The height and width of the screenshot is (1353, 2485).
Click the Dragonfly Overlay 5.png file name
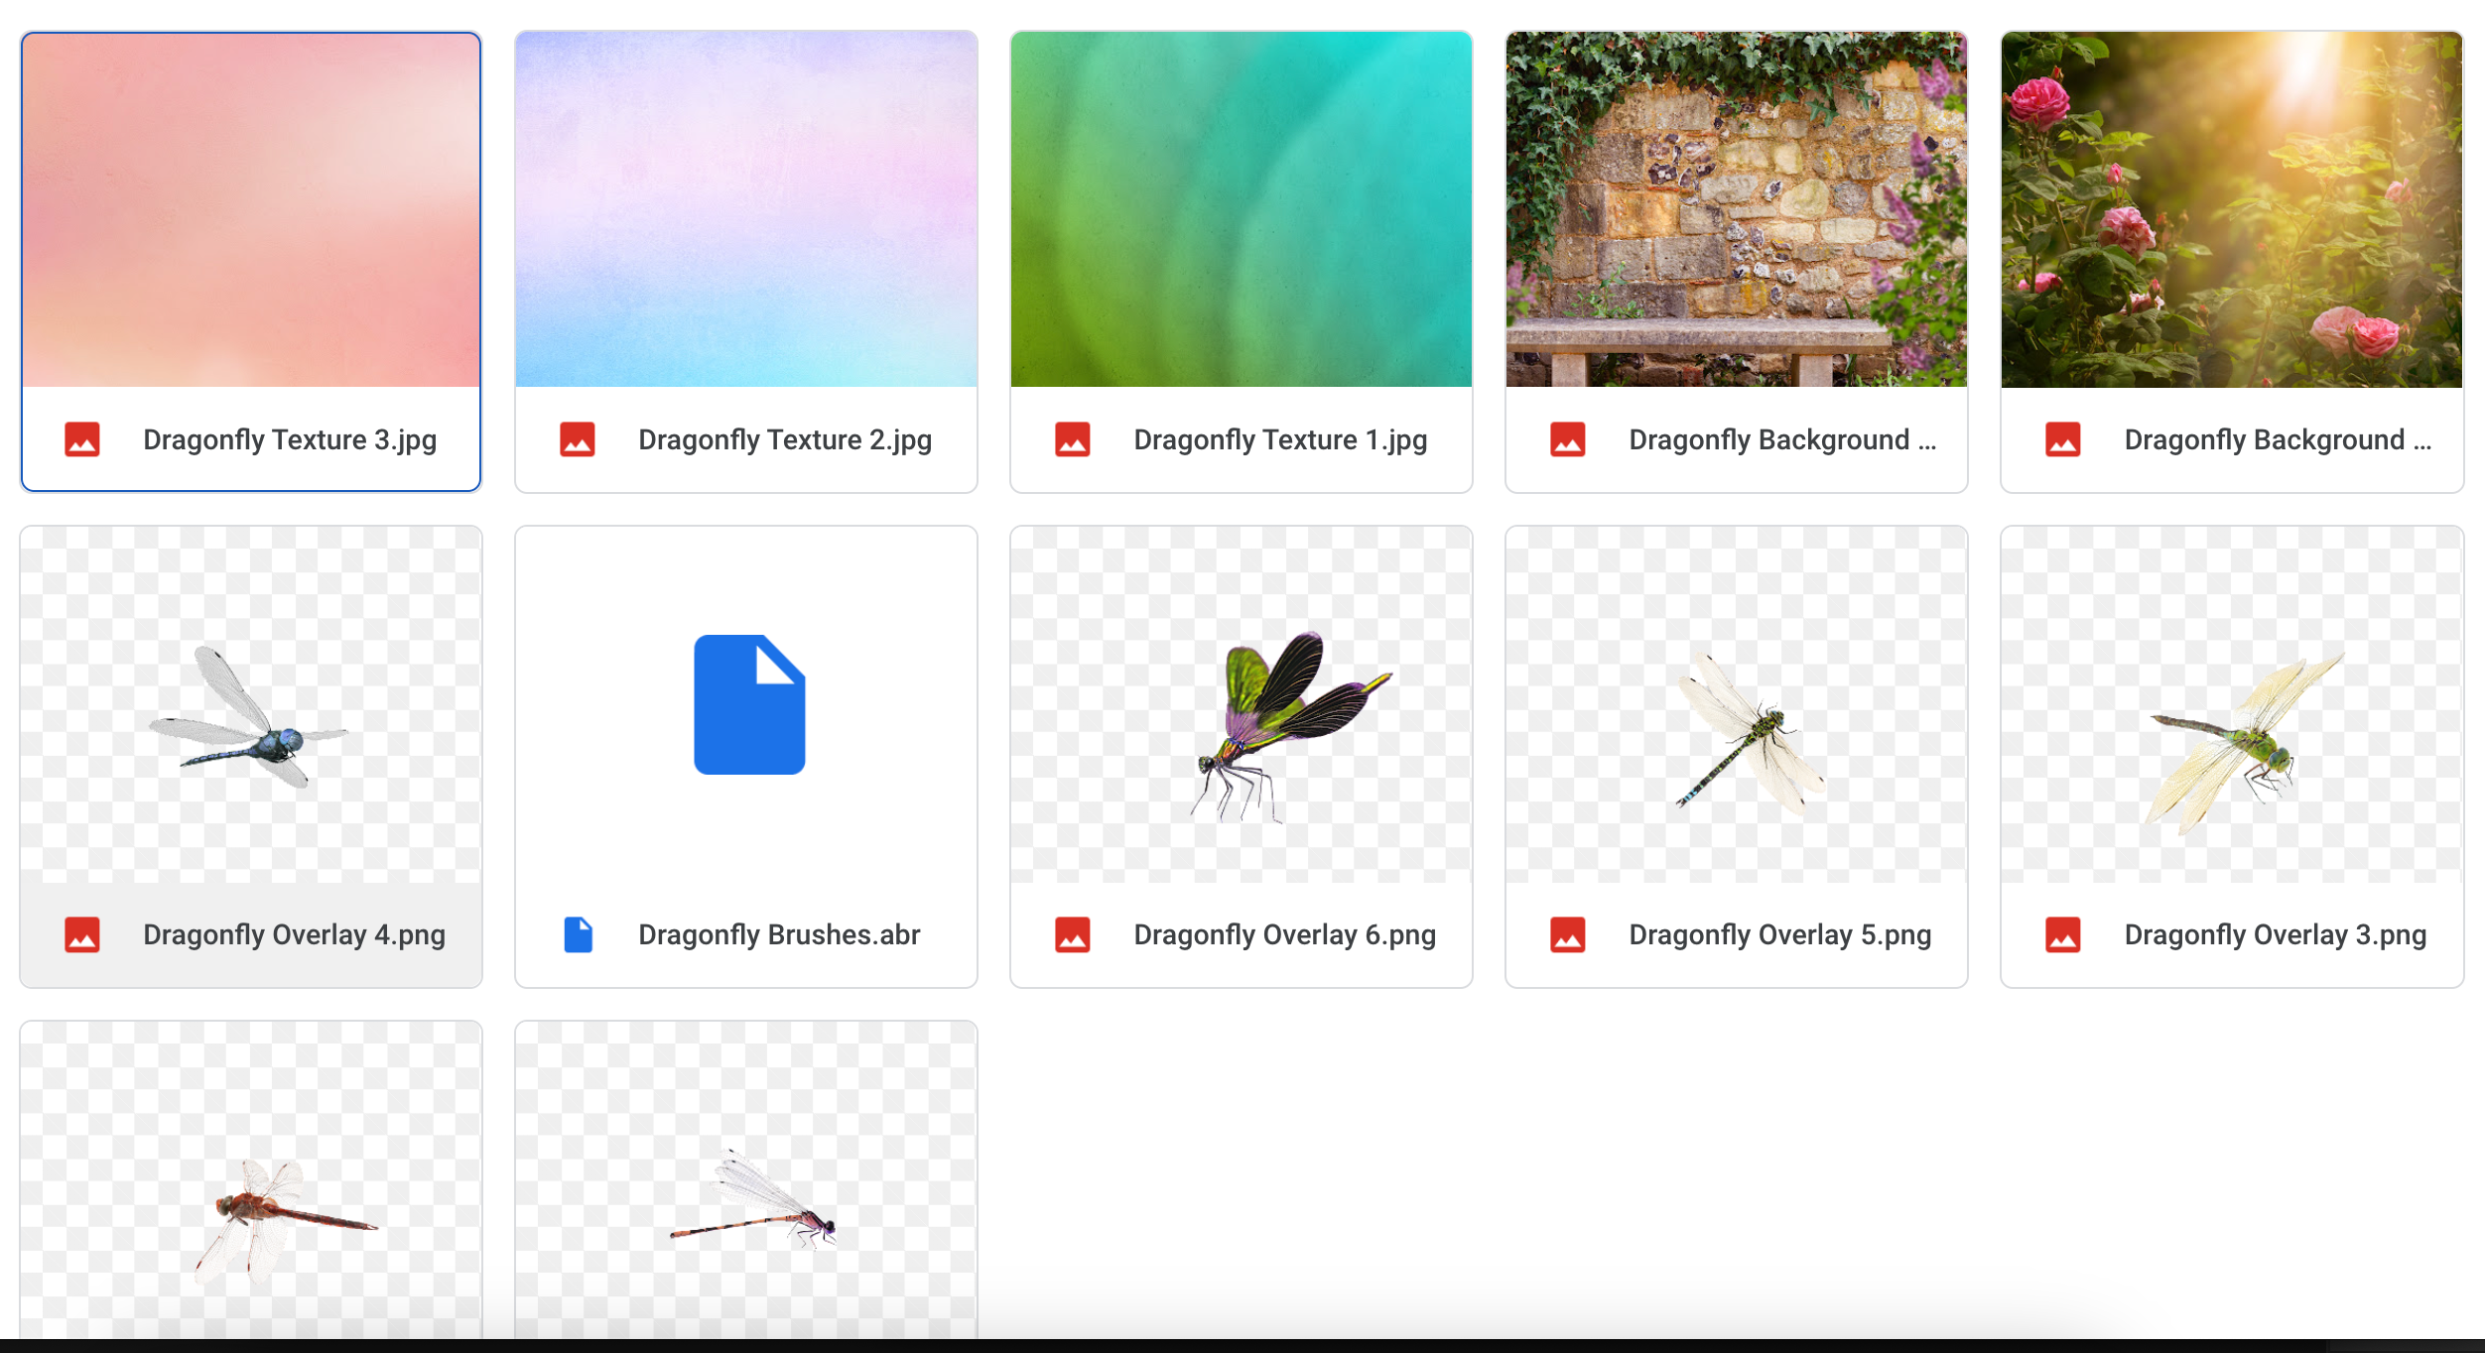point(1780,934)
